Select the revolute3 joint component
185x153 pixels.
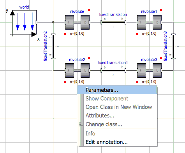coord(149,70)
